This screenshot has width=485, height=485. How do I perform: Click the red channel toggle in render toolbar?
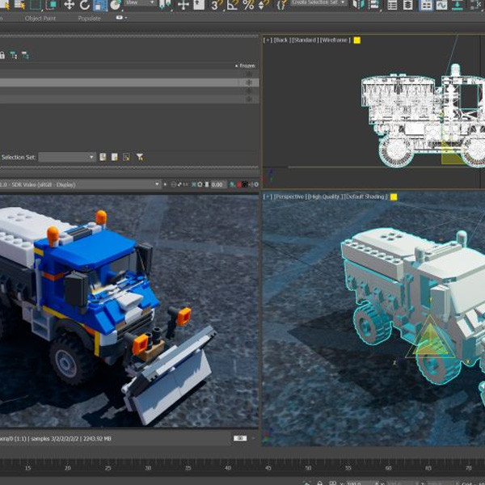(239, 184)
